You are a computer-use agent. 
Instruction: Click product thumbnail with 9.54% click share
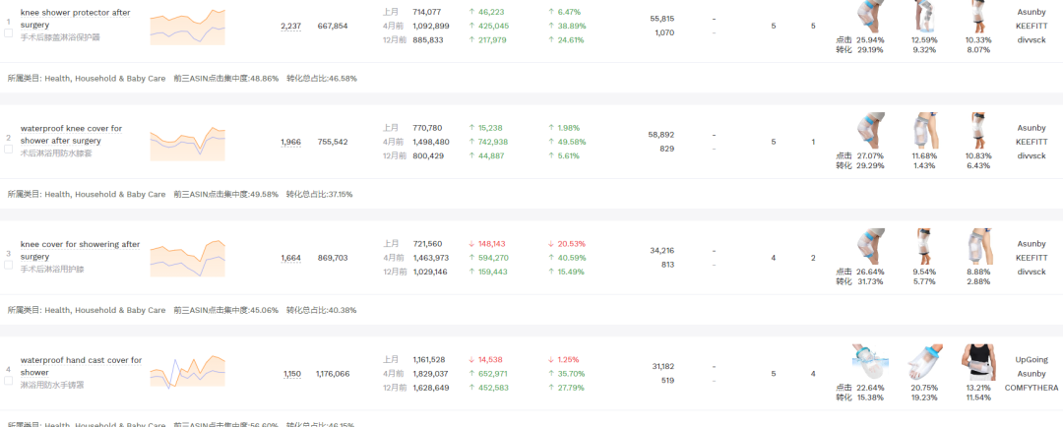[924, 246]
